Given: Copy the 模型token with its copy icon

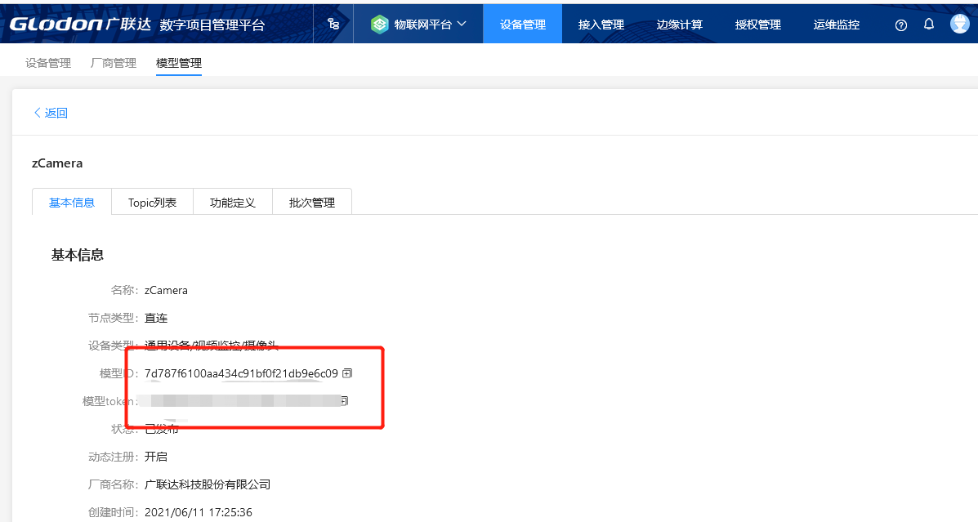Looking at the screenshot, I should 345,401.
